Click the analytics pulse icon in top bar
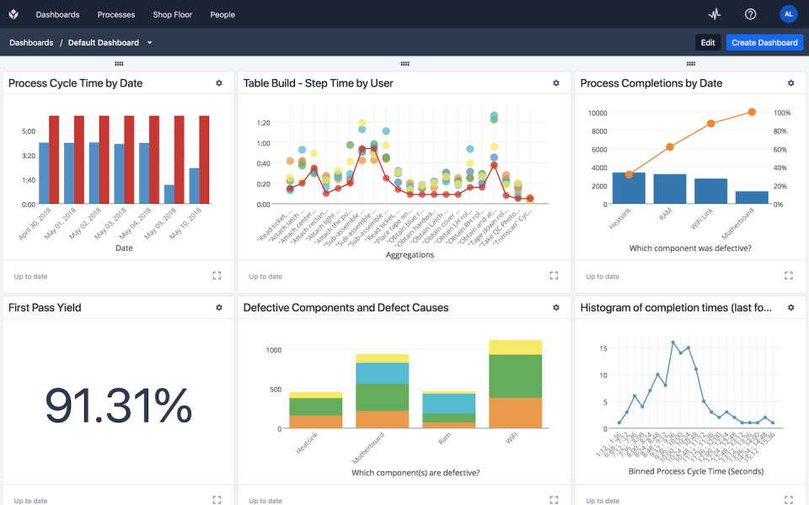The width and height of the screenshot is (809, 505). (714, 14)
